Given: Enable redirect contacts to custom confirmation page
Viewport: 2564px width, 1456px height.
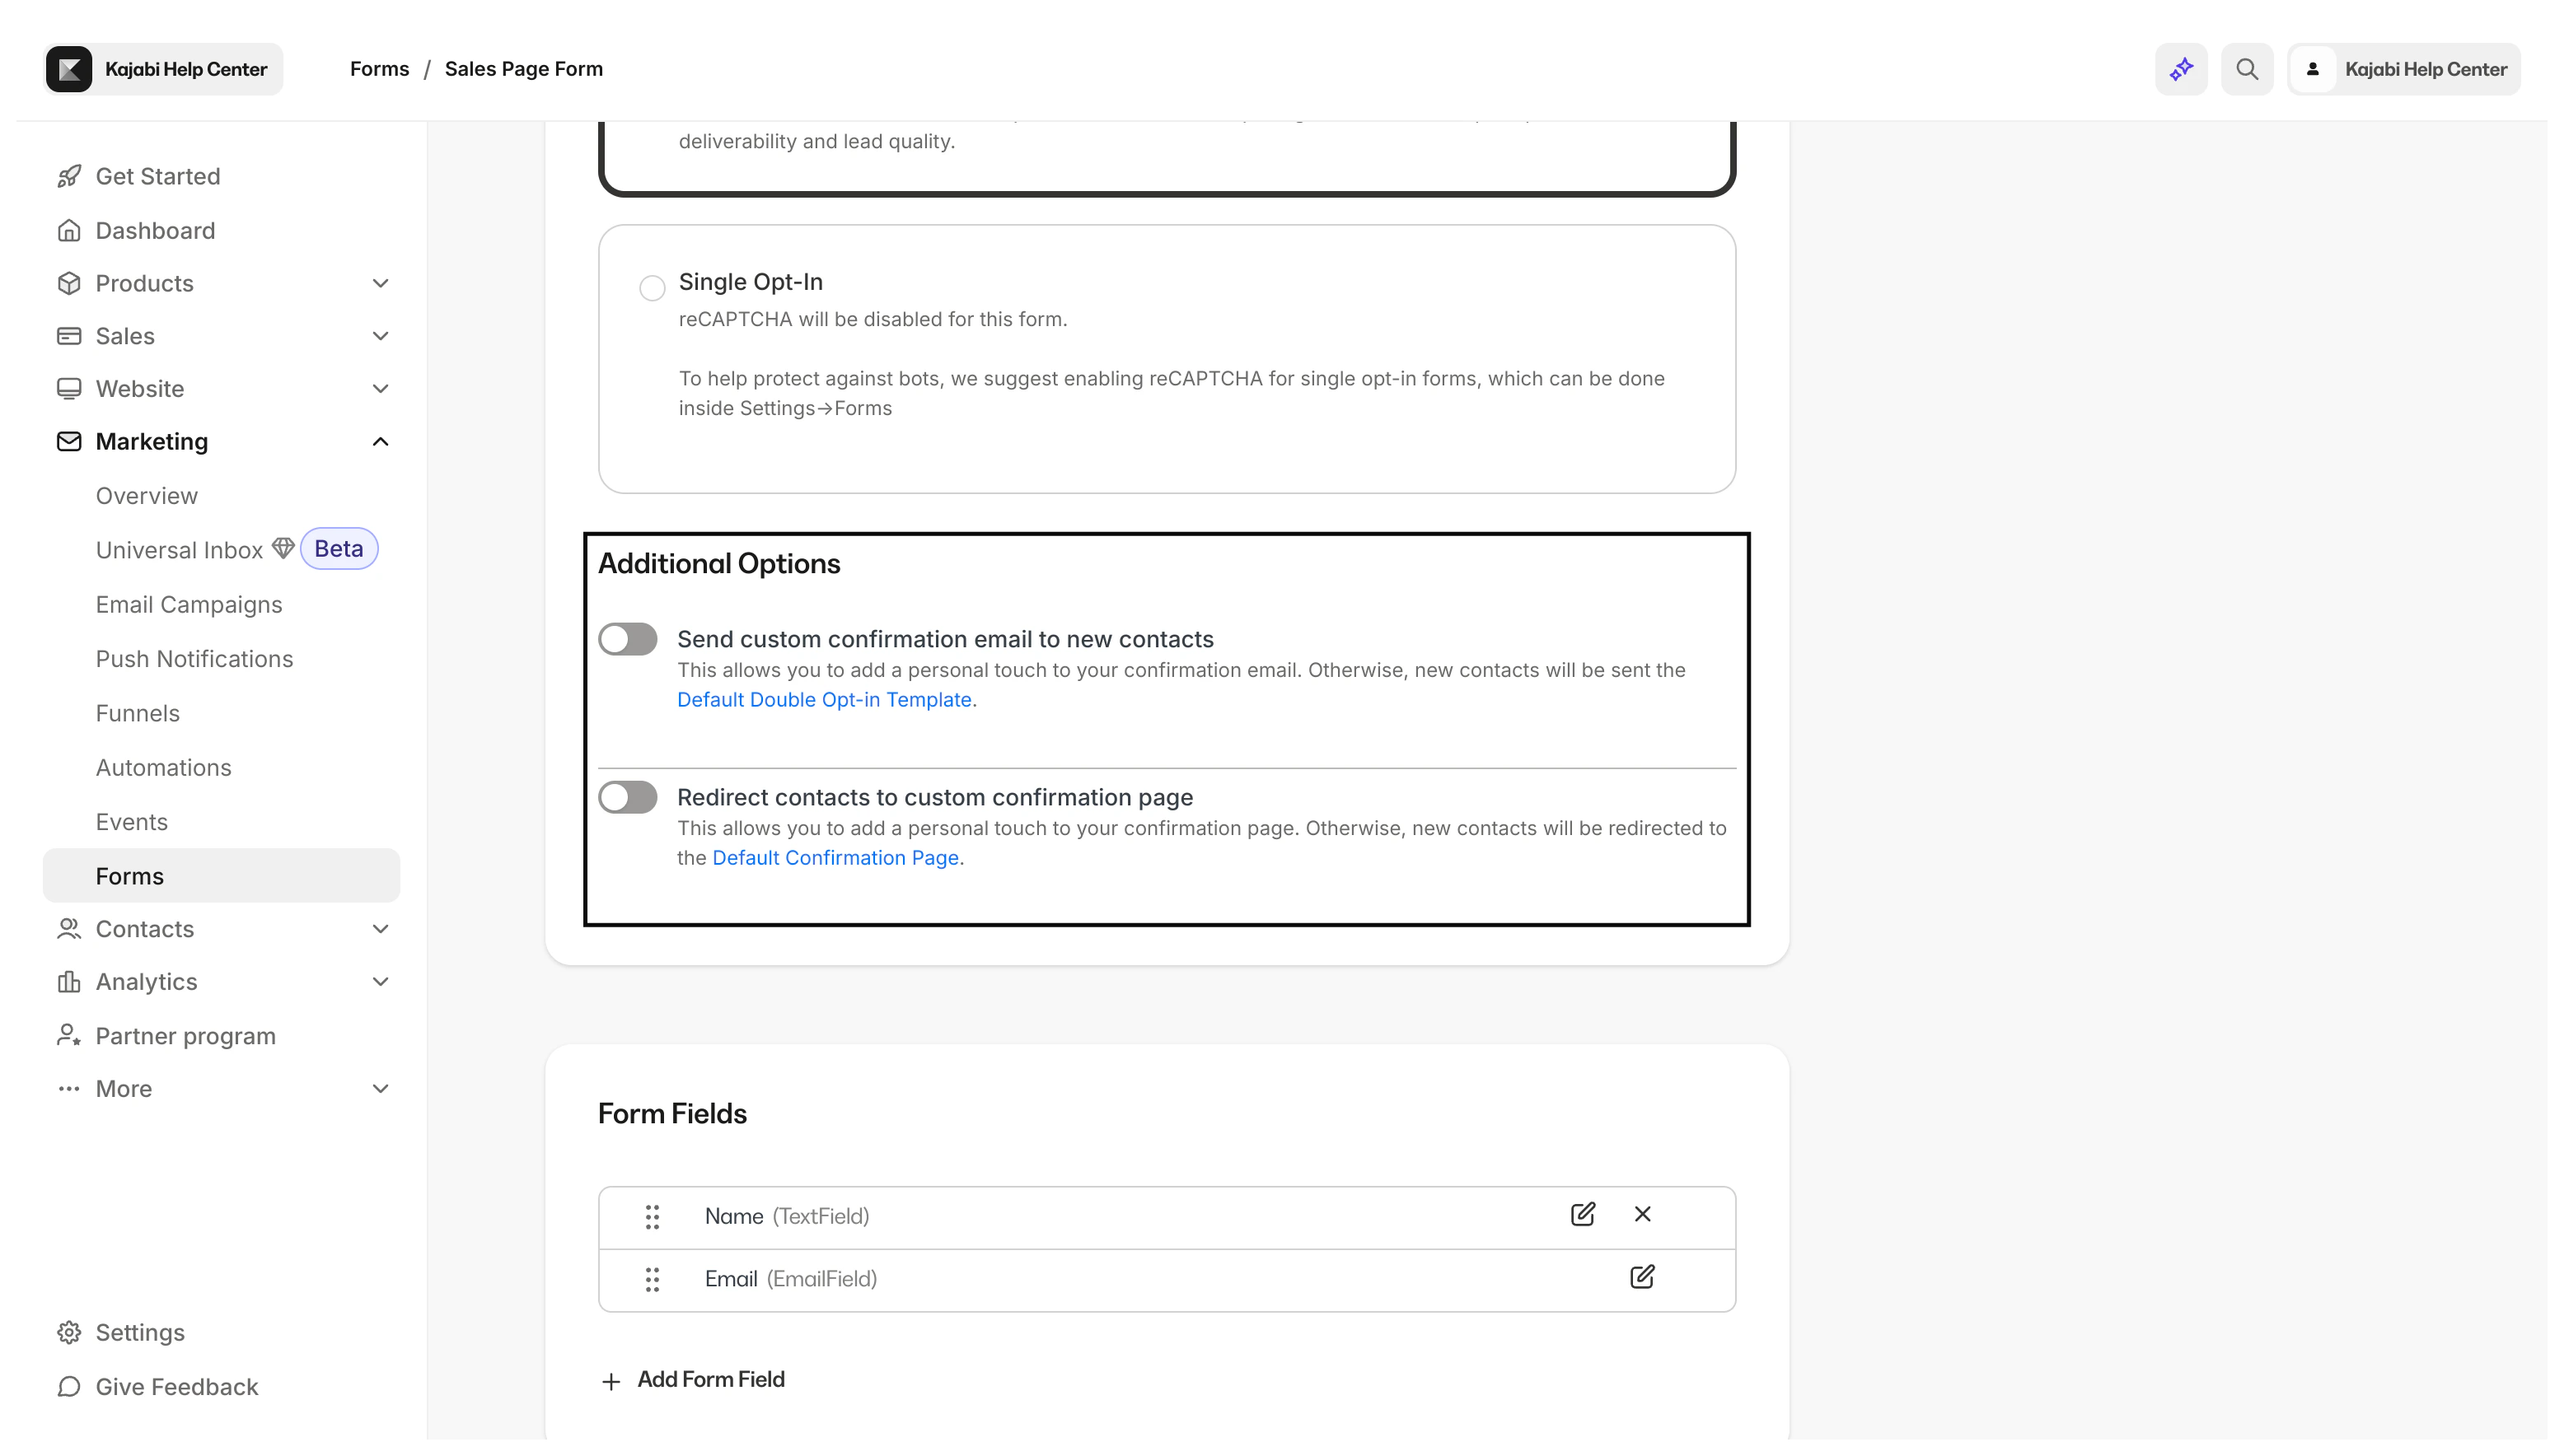Looking at the screenshot, I should tap(627, 796).
